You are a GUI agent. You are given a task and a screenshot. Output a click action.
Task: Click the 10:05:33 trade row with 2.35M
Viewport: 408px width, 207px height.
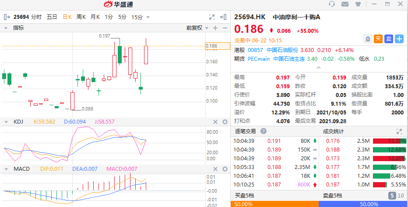274,167
